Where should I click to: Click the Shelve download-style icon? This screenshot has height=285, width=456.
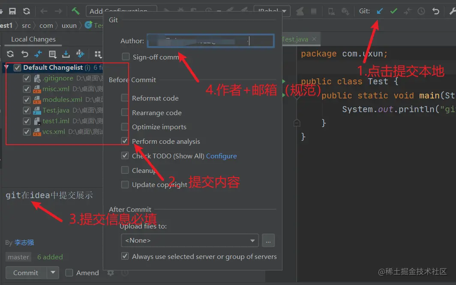coord(66,54)
